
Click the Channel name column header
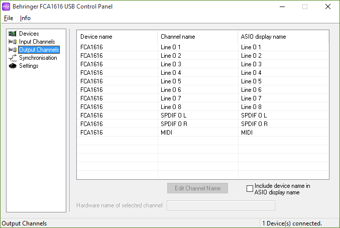178,37
